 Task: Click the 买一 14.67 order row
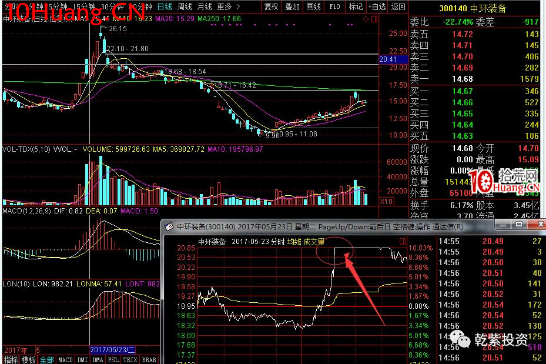click(474, 91)
